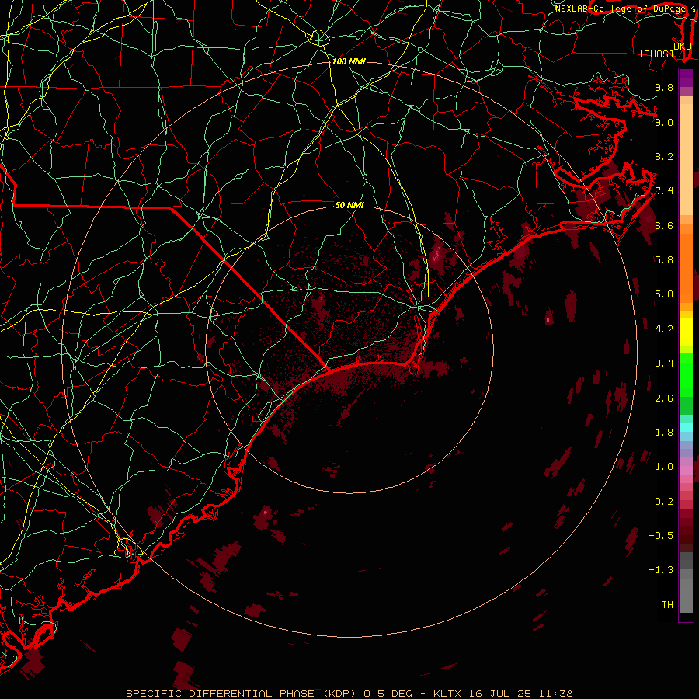This screenshot has width=699, height=699.
Task: Click the cyan segment of the color bar
Action: 686,427
